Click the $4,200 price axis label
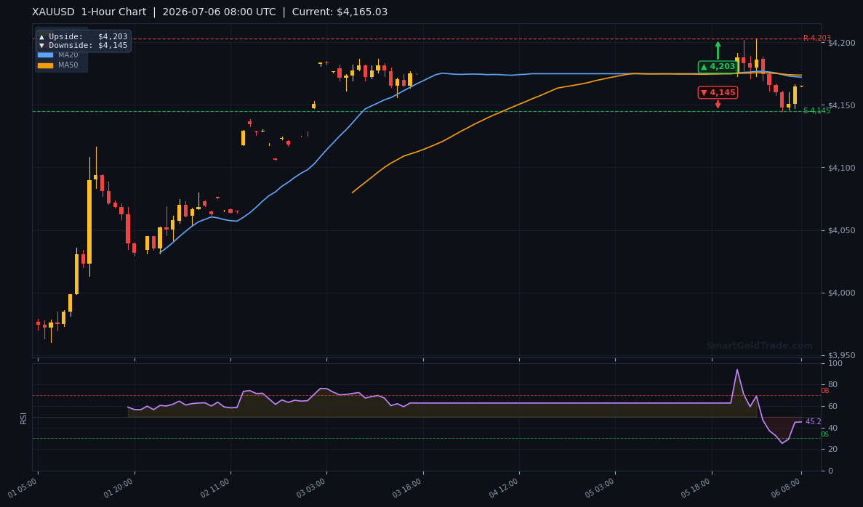This screenshot has height=507, width=863. pyautogui.click(x=841, y=43)
